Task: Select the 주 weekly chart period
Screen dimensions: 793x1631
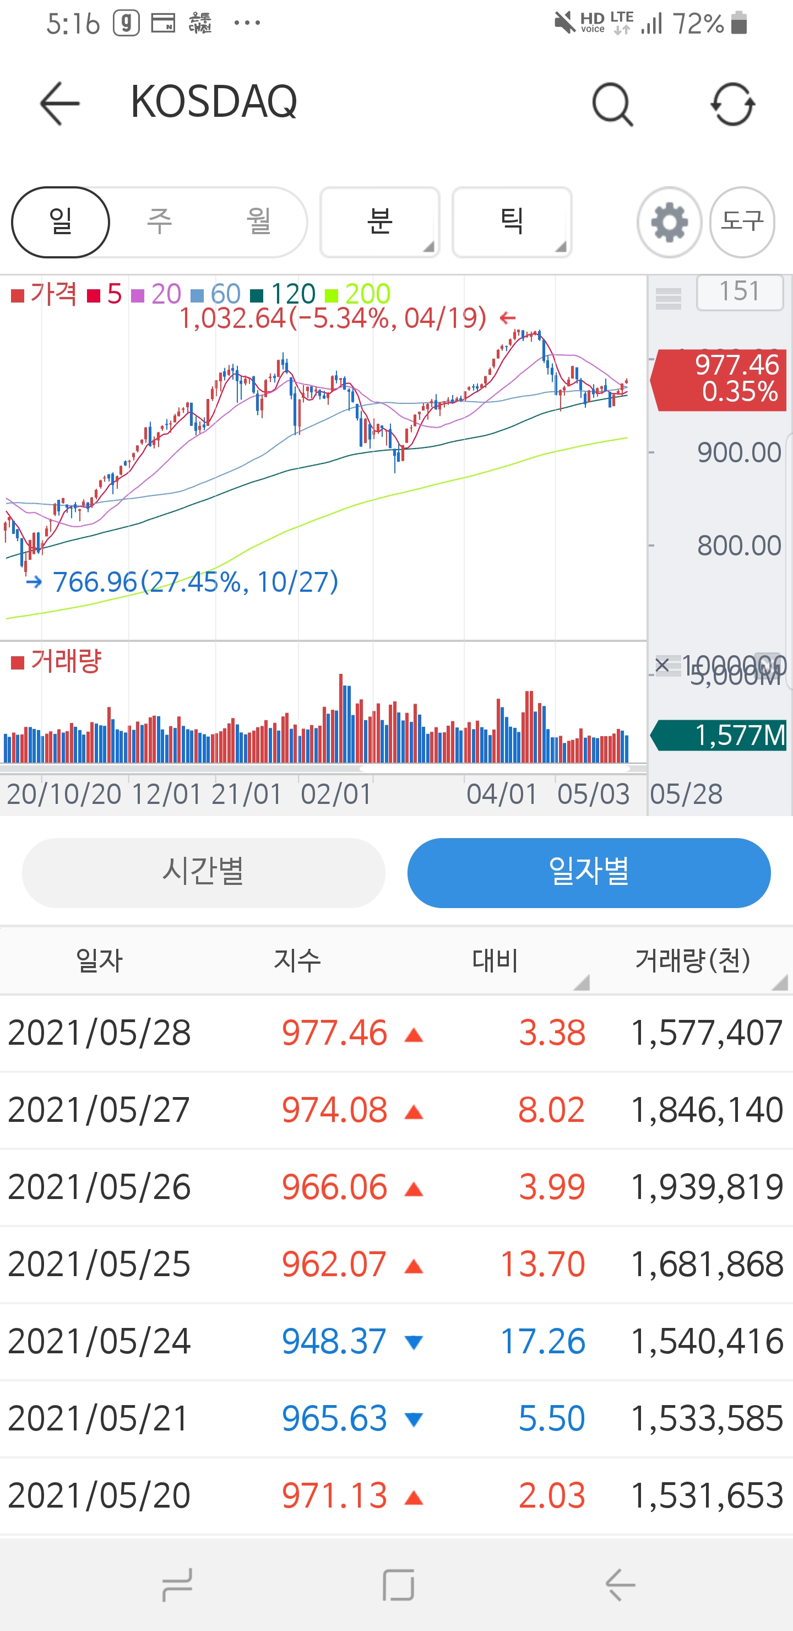Action: point(160,222)
